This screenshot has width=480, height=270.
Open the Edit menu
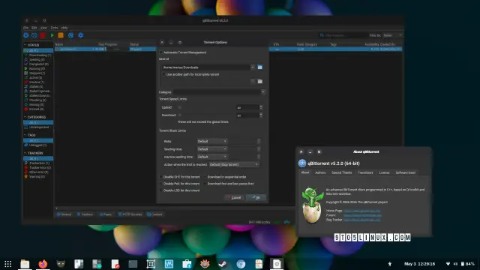tap(34, 28)
